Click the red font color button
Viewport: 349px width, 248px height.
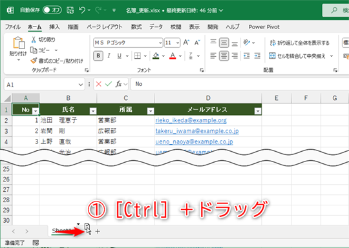pyautogui.click(x=173, y=56)
